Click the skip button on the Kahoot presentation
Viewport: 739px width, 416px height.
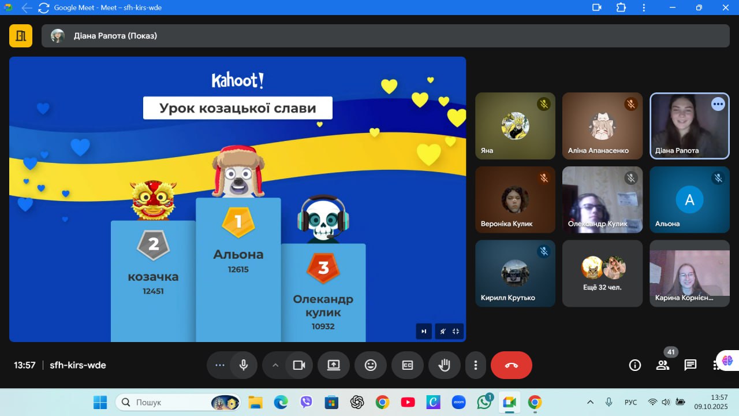pyautogui.click(x=424, y=331)
